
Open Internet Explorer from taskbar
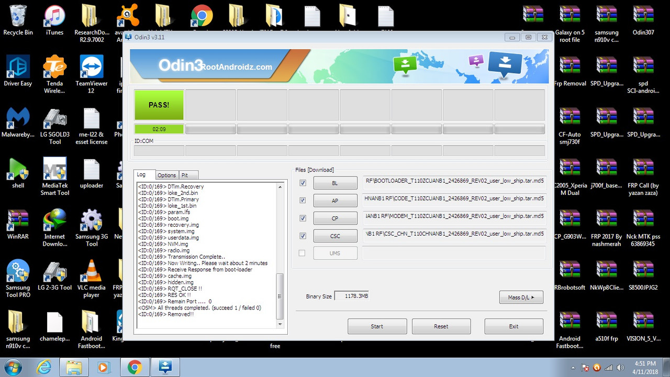click(x=43, y=368)
